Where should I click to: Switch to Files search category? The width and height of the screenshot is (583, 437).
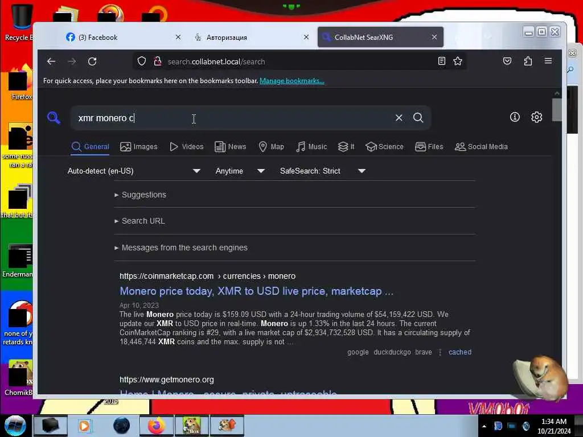429,147
